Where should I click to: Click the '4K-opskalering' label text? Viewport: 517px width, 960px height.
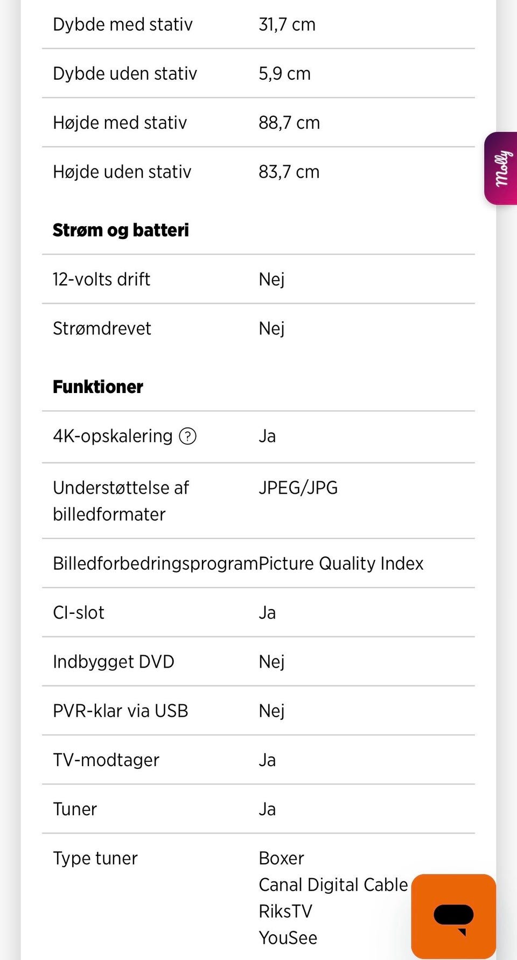[113, 436]
